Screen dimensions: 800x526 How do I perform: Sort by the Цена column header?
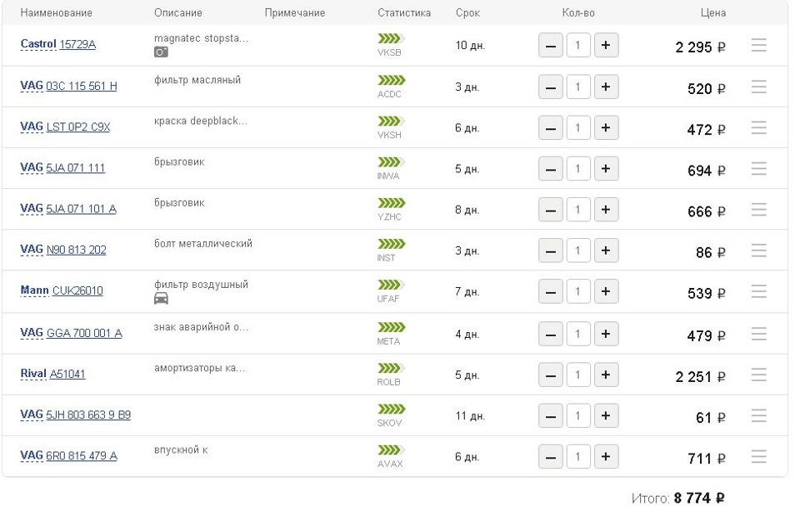click(712, 12)
